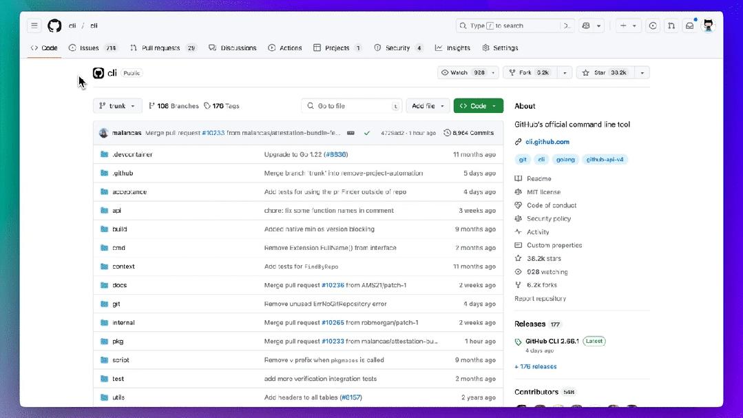View latest commit status checkmark

click(367, 133)
